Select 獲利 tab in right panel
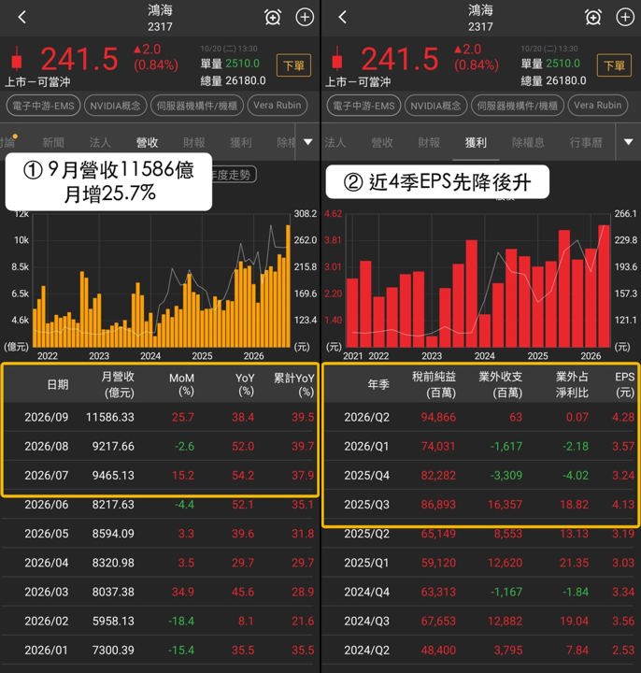The width and height of the screenshot is (641, 673). coord(476,142)
